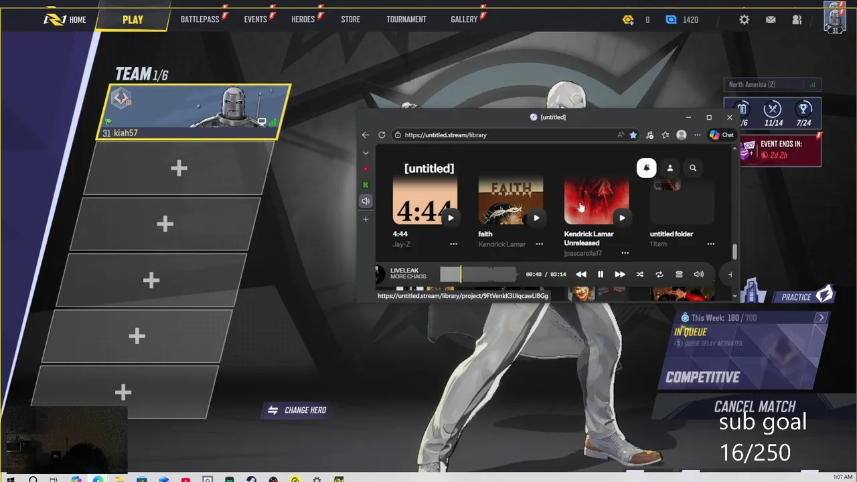Open the HEROES tab
The width and height of the screenshot is (857, 482).
[x=303, y=19]
